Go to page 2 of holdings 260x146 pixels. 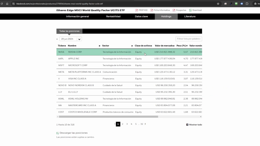click(123, 124)
